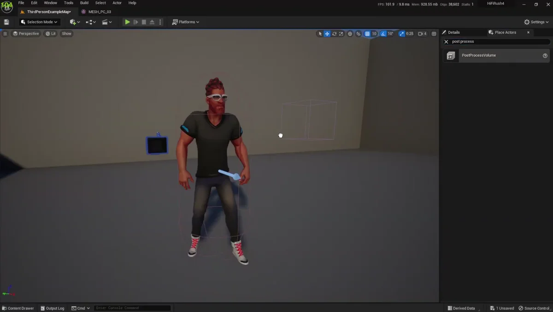Open the Blueprints dropdown in the toolbar
The image size is (553, 312).
[x=91, y=22]
